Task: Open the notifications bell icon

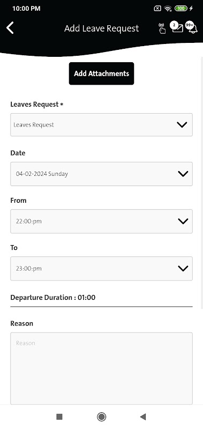Action: (192, 27)
